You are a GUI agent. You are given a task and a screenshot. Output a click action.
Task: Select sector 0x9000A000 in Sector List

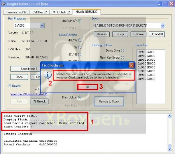click(146, 56)
